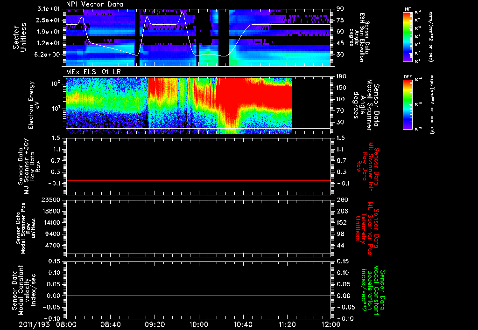This screenshot has width=478, height=330.
Task: Click the ESH Sun Elevation Angle label
Action: 359,37
